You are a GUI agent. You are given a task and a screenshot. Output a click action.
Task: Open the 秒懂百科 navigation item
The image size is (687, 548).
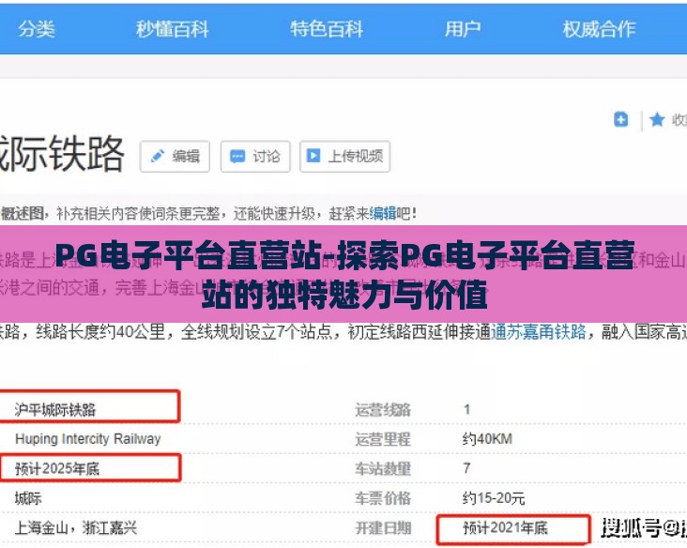(x=172, y=29)
